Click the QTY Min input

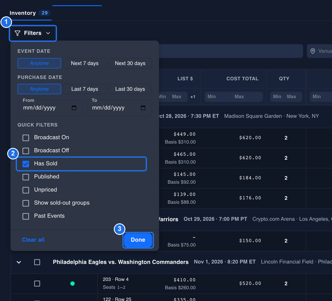click(x=277, y=97)
